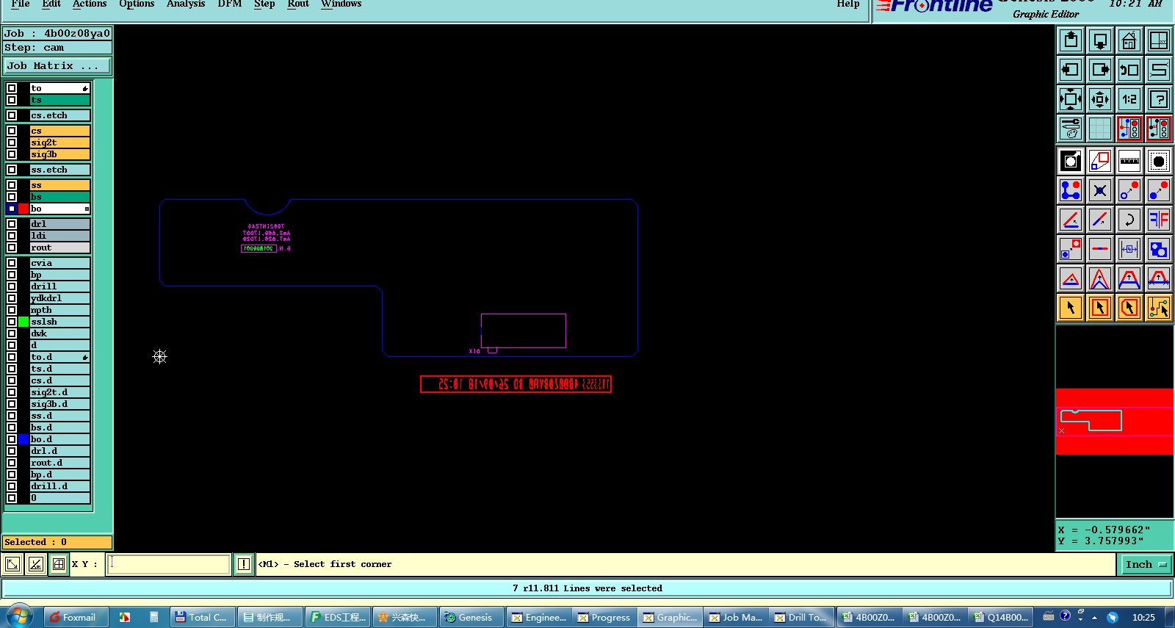Screen dimensions: 1175x628
Task: Toggle display checkbox for layer cs.etch
Action: pos(12,115)
